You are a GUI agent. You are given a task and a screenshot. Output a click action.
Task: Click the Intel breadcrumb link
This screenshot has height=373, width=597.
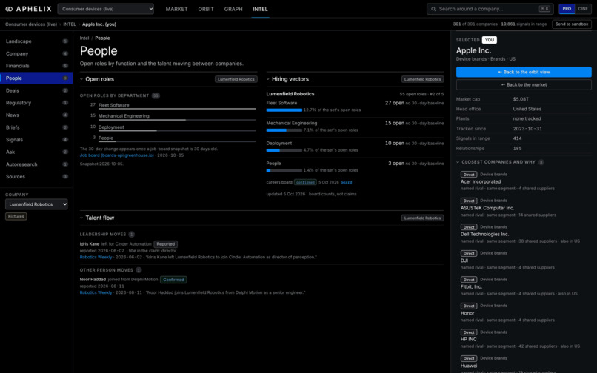[x=84, y=38]
